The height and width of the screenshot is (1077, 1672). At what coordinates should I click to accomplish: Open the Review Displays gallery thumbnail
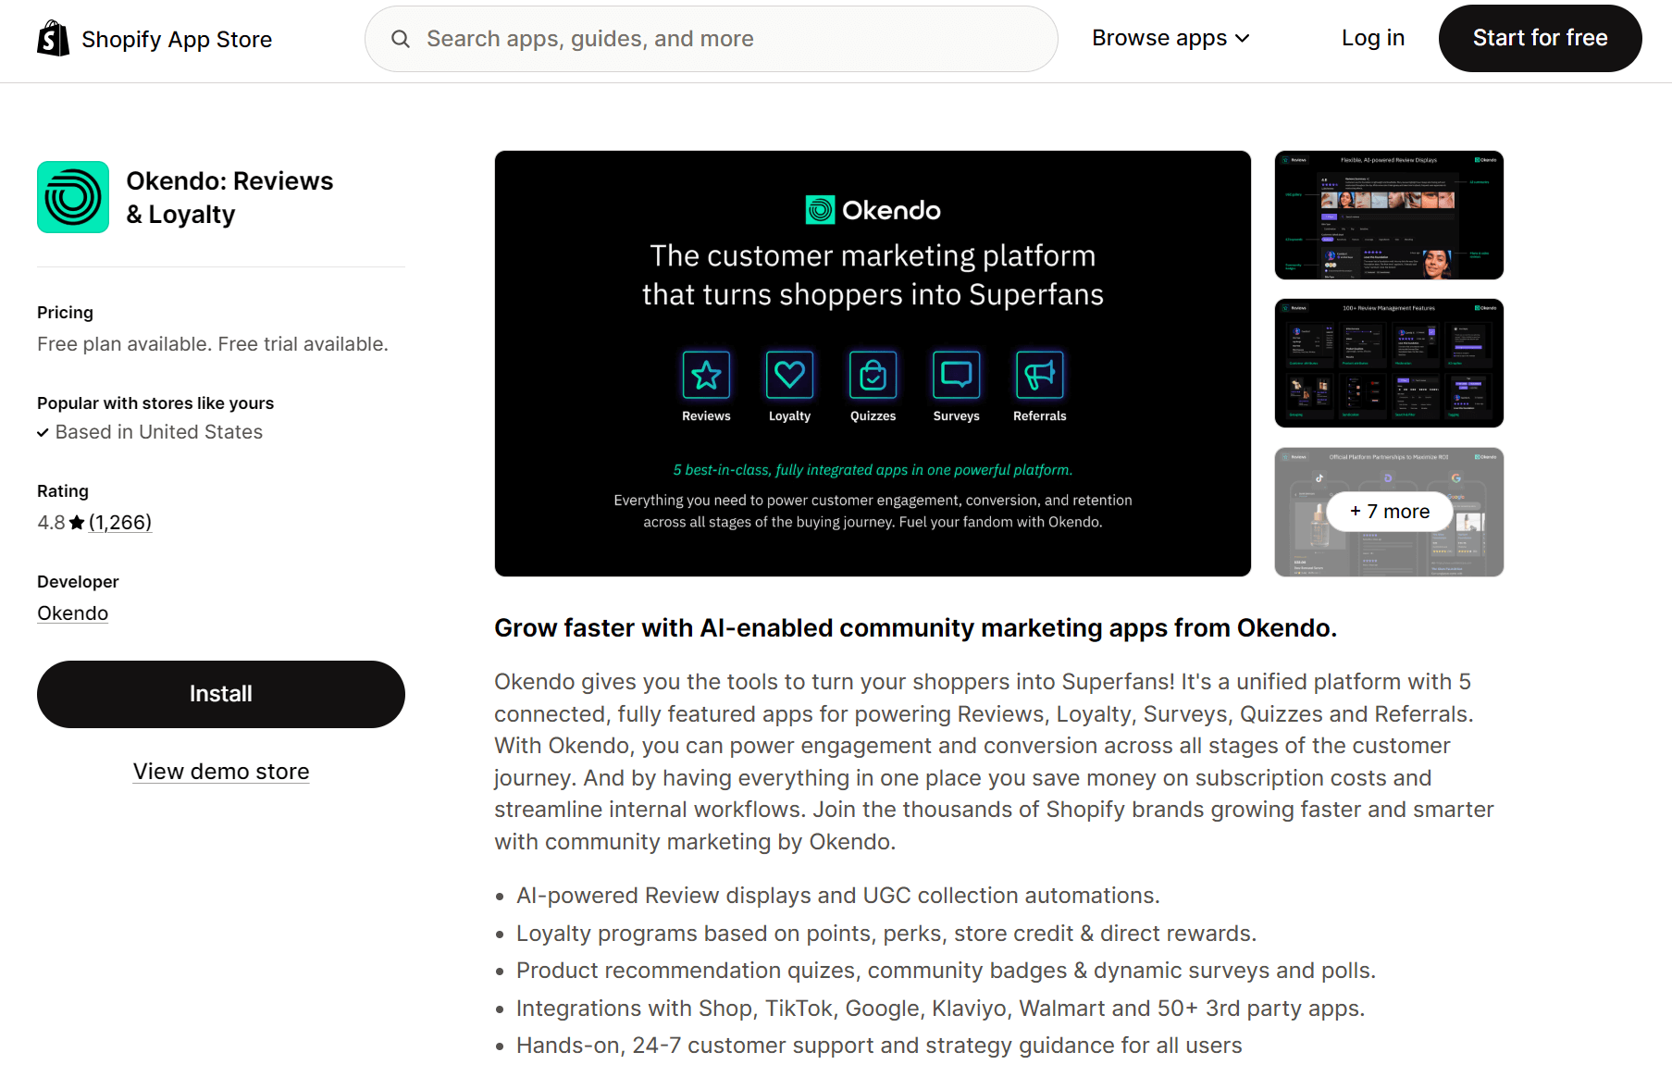pyautogui.click(x=1389, y=215)
